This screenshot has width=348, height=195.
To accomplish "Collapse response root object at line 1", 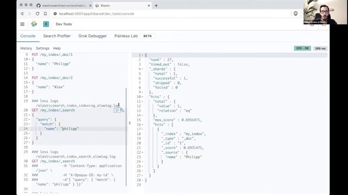I will pyautogui.click(x=142, y=55).
